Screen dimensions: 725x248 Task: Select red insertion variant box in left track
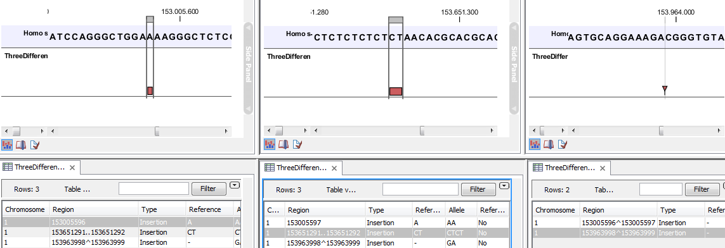click(x=150, y=91)
